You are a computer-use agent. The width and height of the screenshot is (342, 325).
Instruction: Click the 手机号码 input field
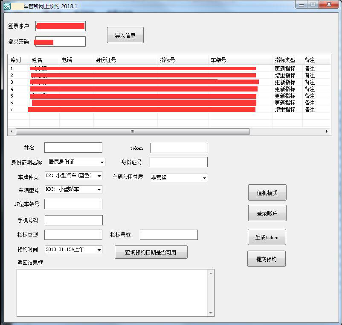pos(73,220)
